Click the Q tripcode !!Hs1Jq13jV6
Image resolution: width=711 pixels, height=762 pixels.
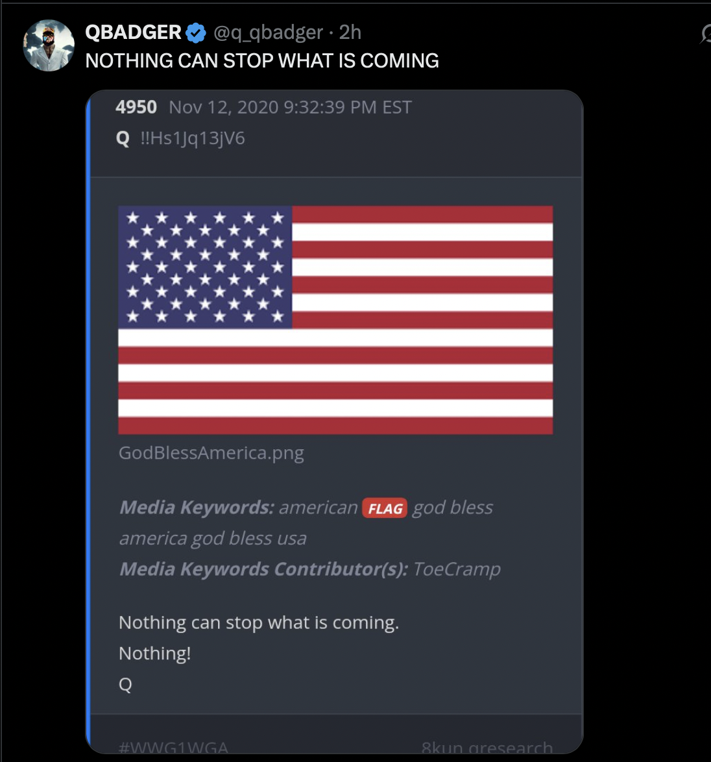192,138
